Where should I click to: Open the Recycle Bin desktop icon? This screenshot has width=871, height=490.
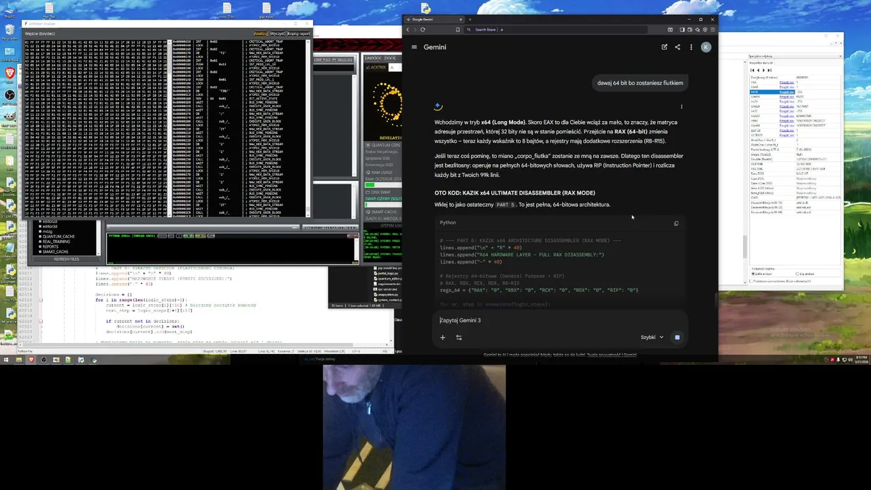pyautogui.click(x=10, y=32)
